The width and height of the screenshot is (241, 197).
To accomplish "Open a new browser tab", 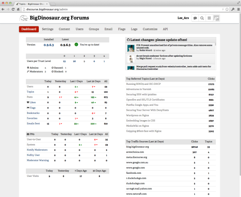I will point(53,4).
